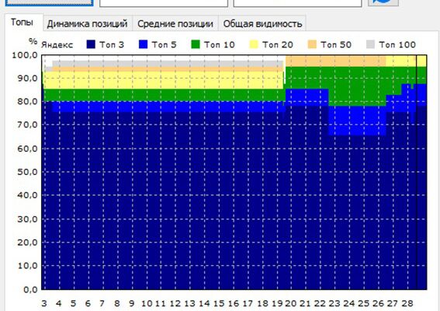
Task: Click the 50,0 y-axis label
Action: (27, 172)
